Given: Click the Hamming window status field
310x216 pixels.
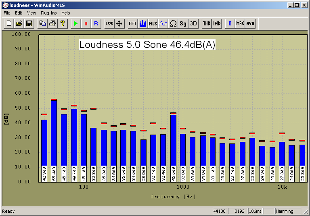Looking at the screenshot, I should tap(287, 211).
